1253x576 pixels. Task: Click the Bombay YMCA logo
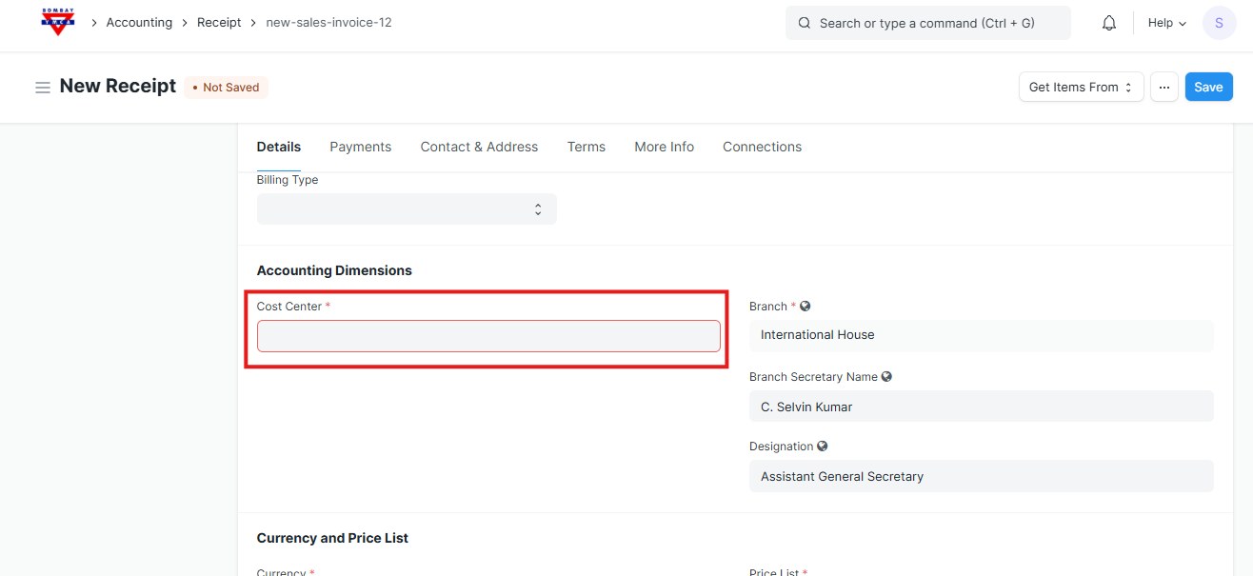58,22
